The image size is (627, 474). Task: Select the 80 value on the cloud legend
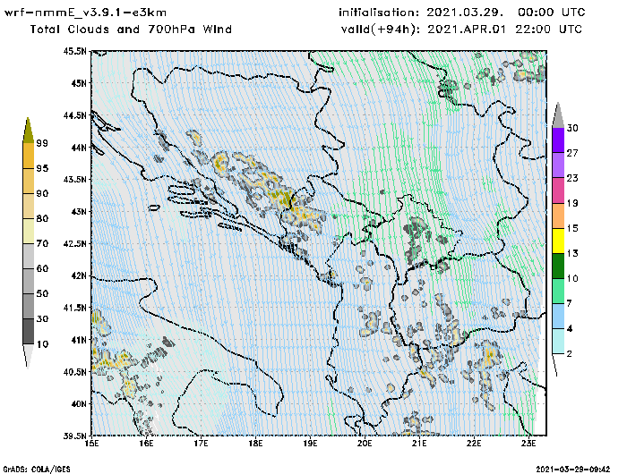tap(42, 218)
